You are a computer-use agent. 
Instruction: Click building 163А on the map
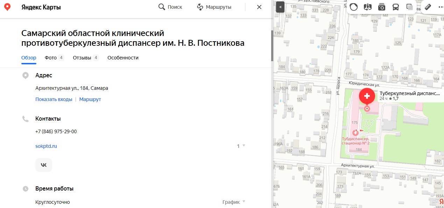point(284,88)
